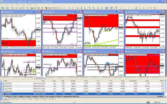167x104 pixels.
Task: Open MetaEditor yellow diamond icon
Action: click(42, 8)
